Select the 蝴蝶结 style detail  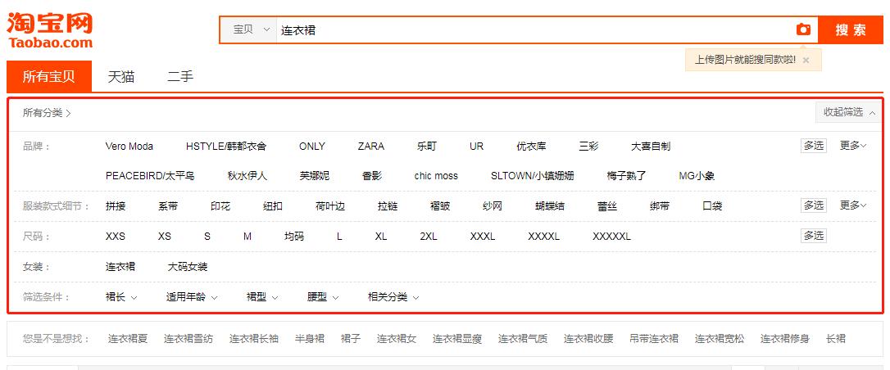(x=550, y=205)
